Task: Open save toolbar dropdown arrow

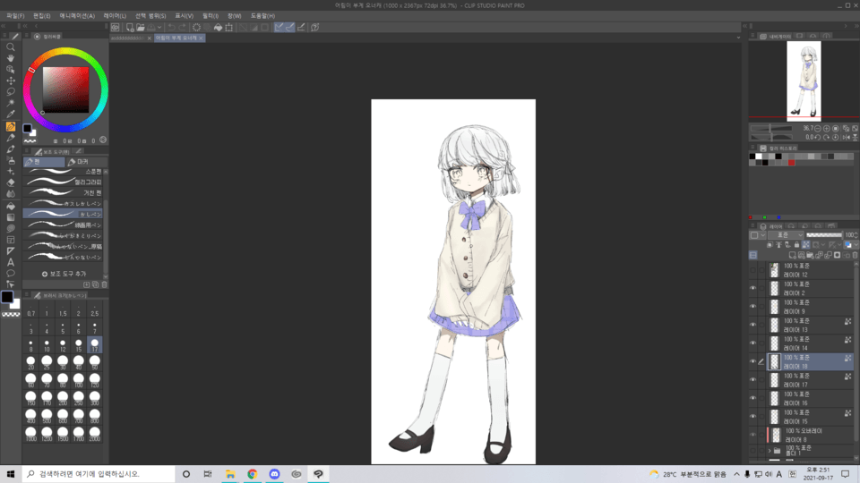Action: pyautogui.click(x=159, y=27)
